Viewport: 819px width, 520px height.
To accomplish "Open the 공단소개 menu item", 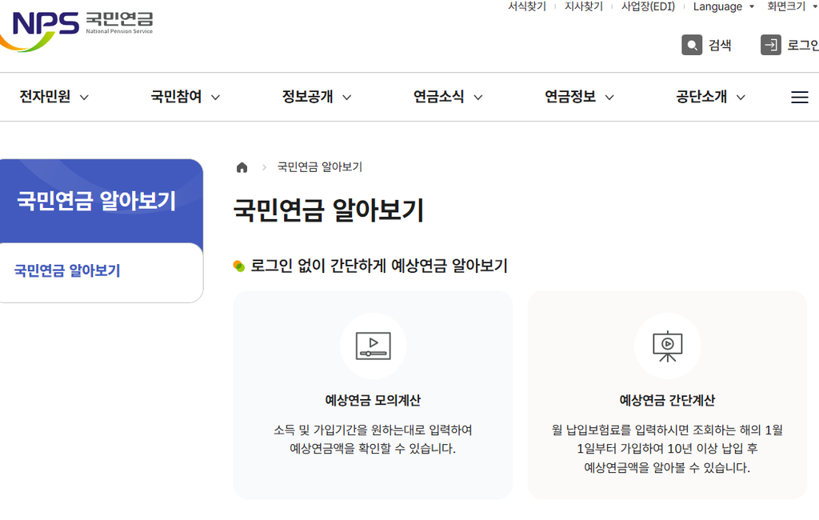I will click(701, 97).
